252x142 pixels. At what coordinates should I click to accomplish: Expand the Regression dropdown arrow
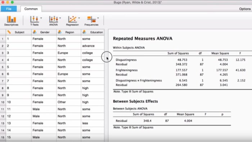tap(79, 18)
